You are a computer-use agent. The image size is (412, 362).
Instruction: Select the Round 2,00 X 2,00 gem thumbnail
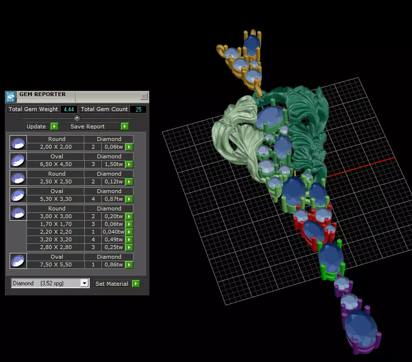point(18,143)
